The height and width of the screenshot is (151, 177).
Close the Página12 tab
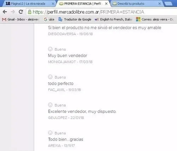53,4
